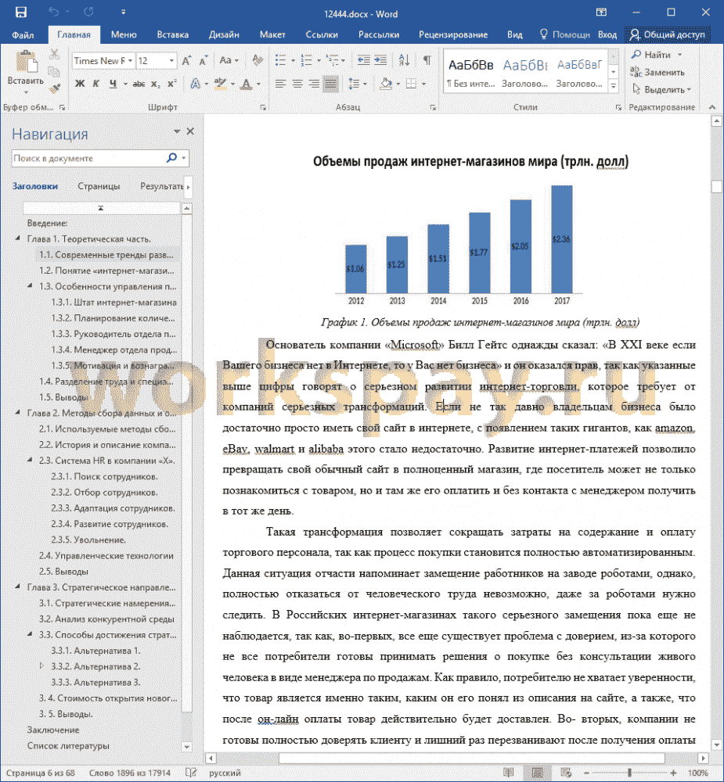Click the document vertical scrollbar thumb
Viewport: 724px width, 782px height.
tap(716, 187)
